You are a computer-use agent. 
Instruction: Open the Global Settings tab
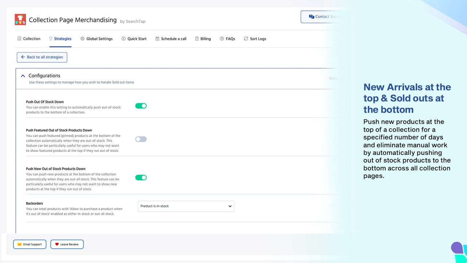(x=96, y=39)
